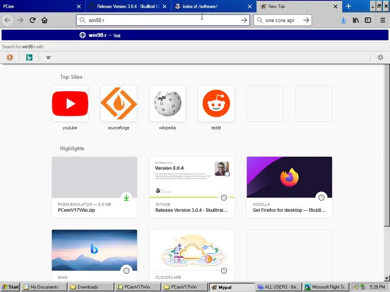
Task: Search with Bing icon
Action: click(29, 57)
